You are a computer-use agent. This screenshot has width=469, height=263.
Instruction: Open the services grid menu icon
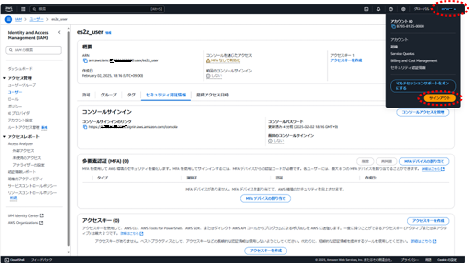[x=23, y=9]
